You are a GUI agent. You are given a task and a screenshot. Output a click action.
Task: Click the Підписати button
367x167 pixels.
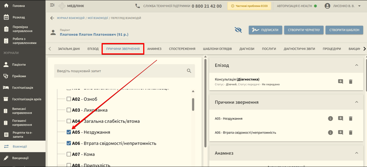(265, 30)
